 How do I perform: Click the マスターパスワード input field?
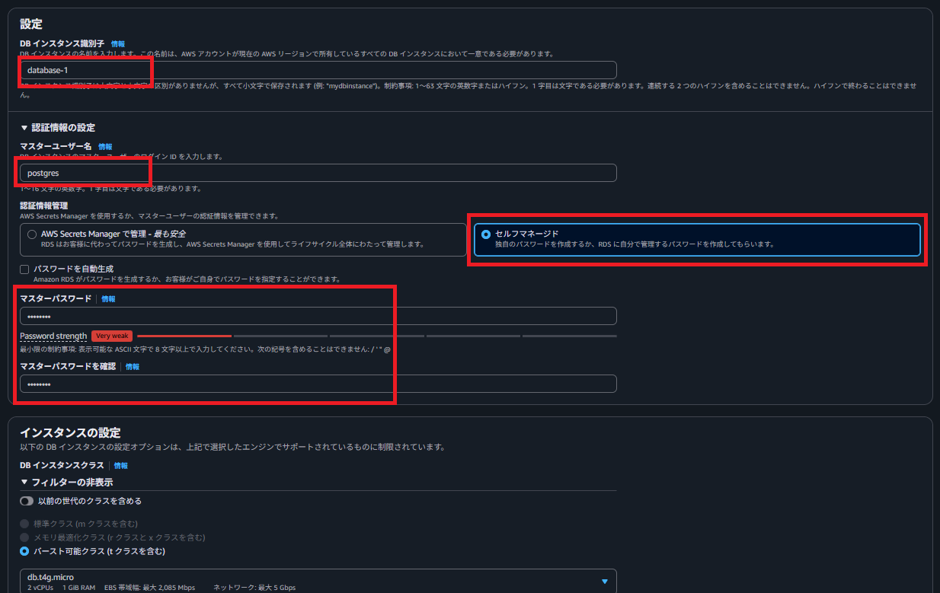tap(318, 316)
